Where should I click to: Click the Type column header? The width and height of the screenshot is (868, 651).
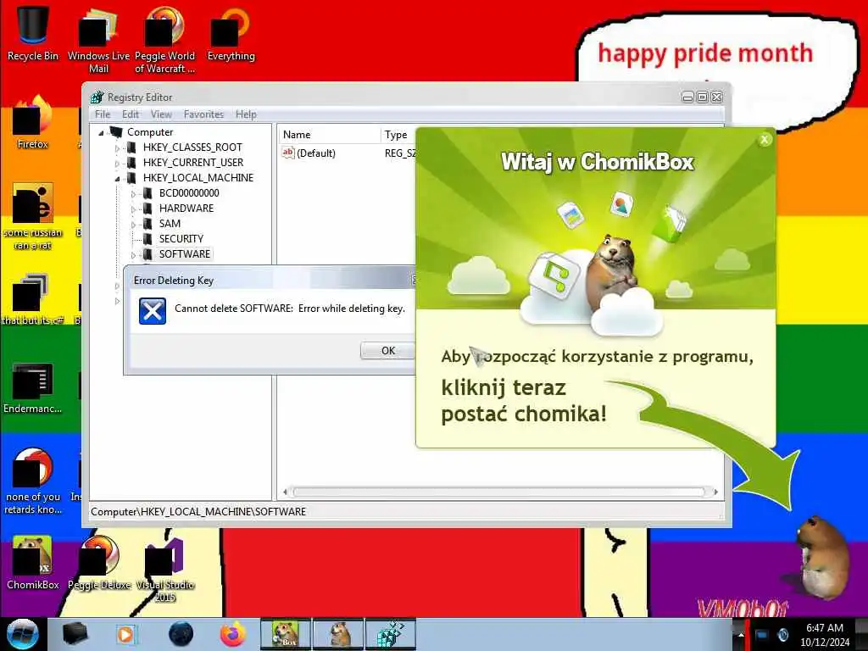coord(398,135)
